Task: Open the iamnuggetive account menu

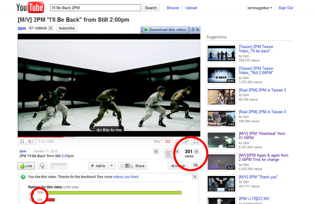Action: pyautogui.click(x=260, y=8)
